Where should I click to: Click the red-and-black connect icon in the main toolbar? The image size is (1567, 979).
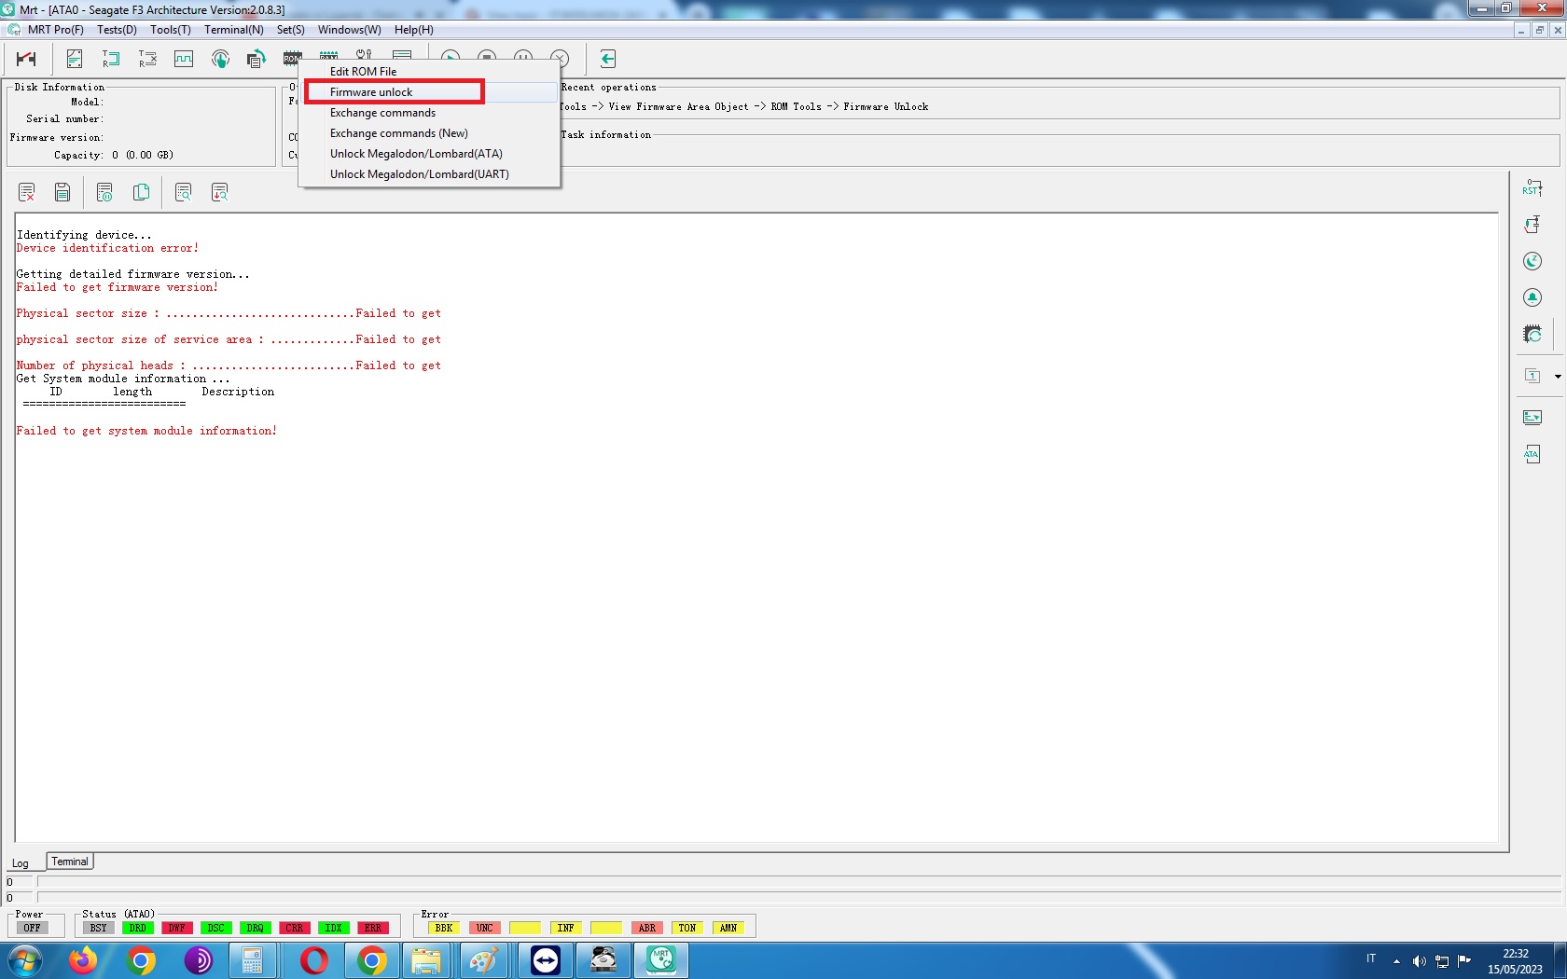[26, 59]
